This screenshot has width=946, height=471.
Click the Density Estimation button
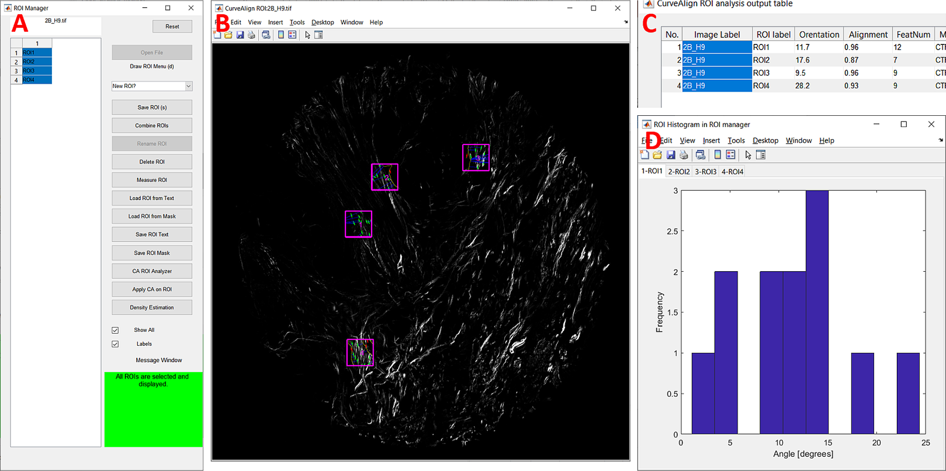click(x=152, y=308)
